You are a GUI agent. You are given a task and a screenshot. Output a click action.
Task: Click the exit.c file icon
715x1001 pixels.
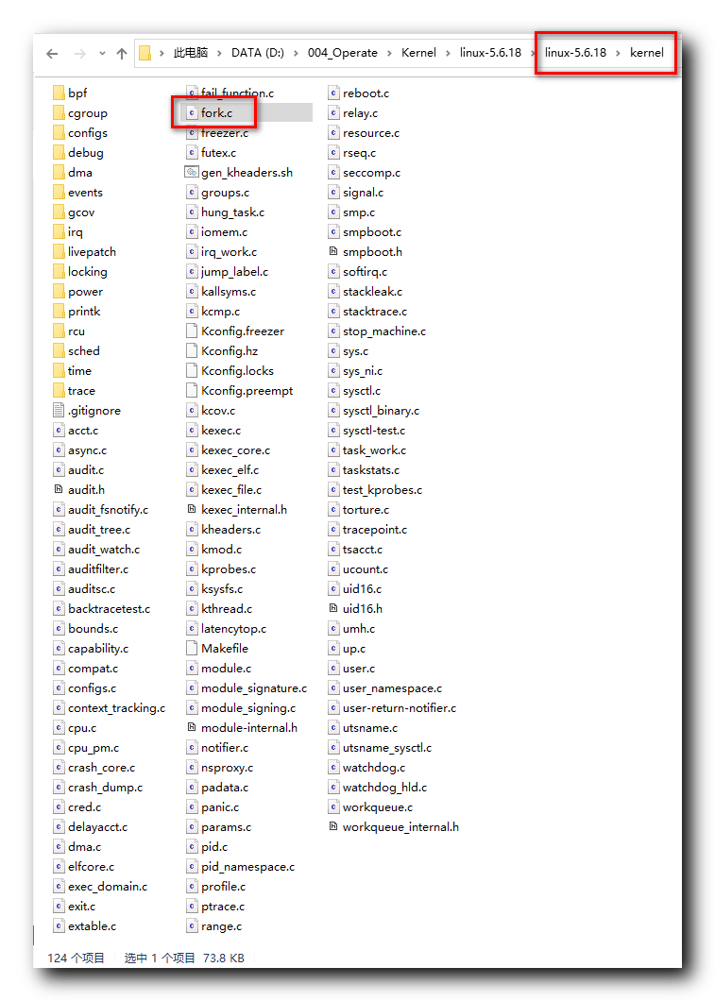coord(59,906)
